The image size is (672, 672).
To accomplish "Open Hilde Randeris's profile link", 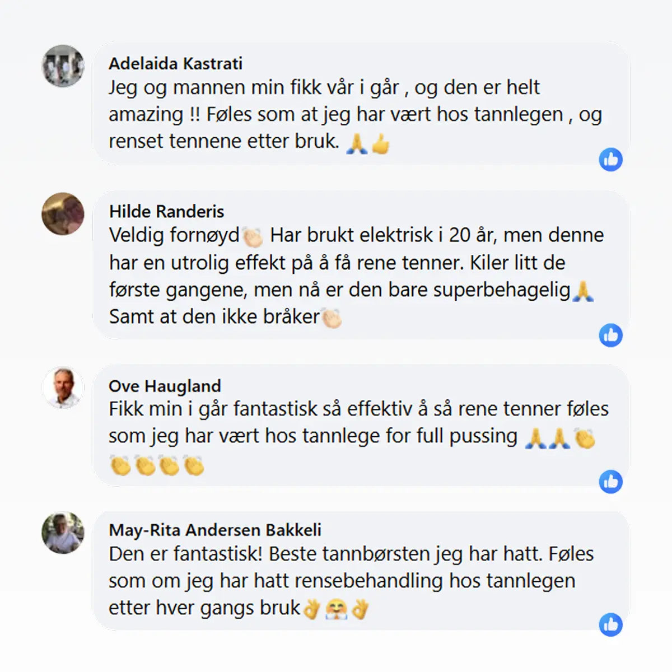I will 166,211.
